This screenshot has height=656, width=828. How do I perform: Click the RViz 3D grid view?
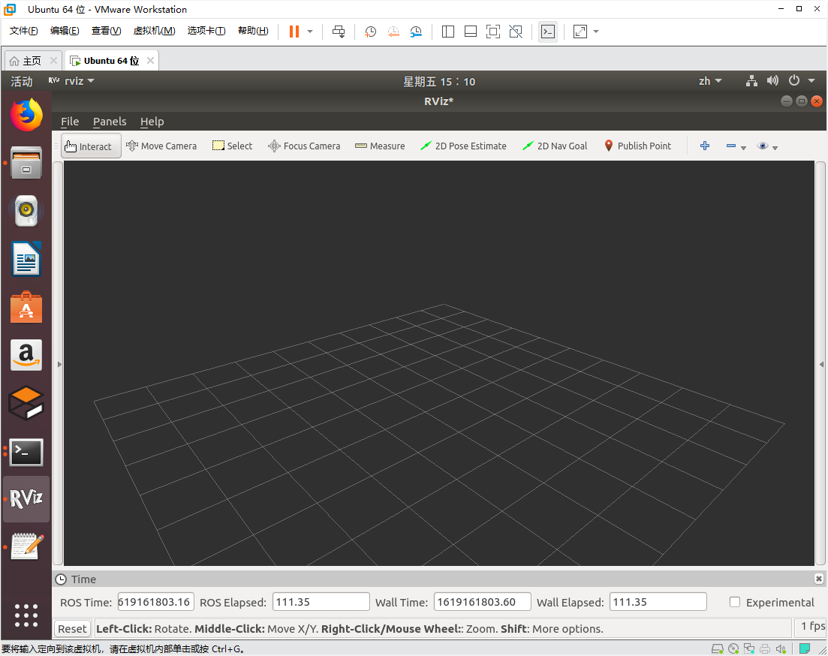[439, 363]
